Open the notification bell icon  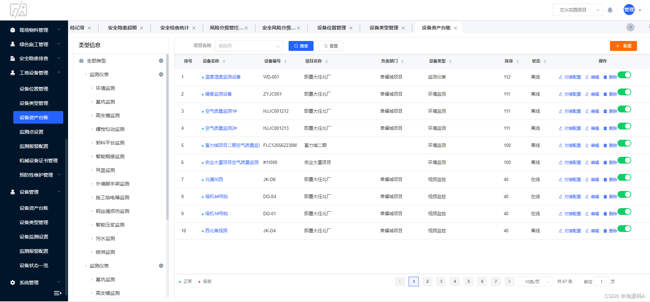point(610,10)
